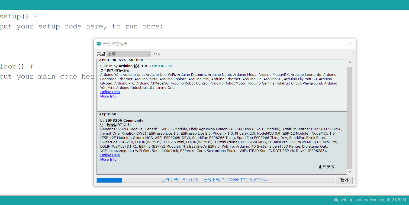The width and height of the screenshot is (409, 205).
Task: Click the Arduino logo icon in the 开发板管理器 title bar
Action: click(x=99, y=44)
